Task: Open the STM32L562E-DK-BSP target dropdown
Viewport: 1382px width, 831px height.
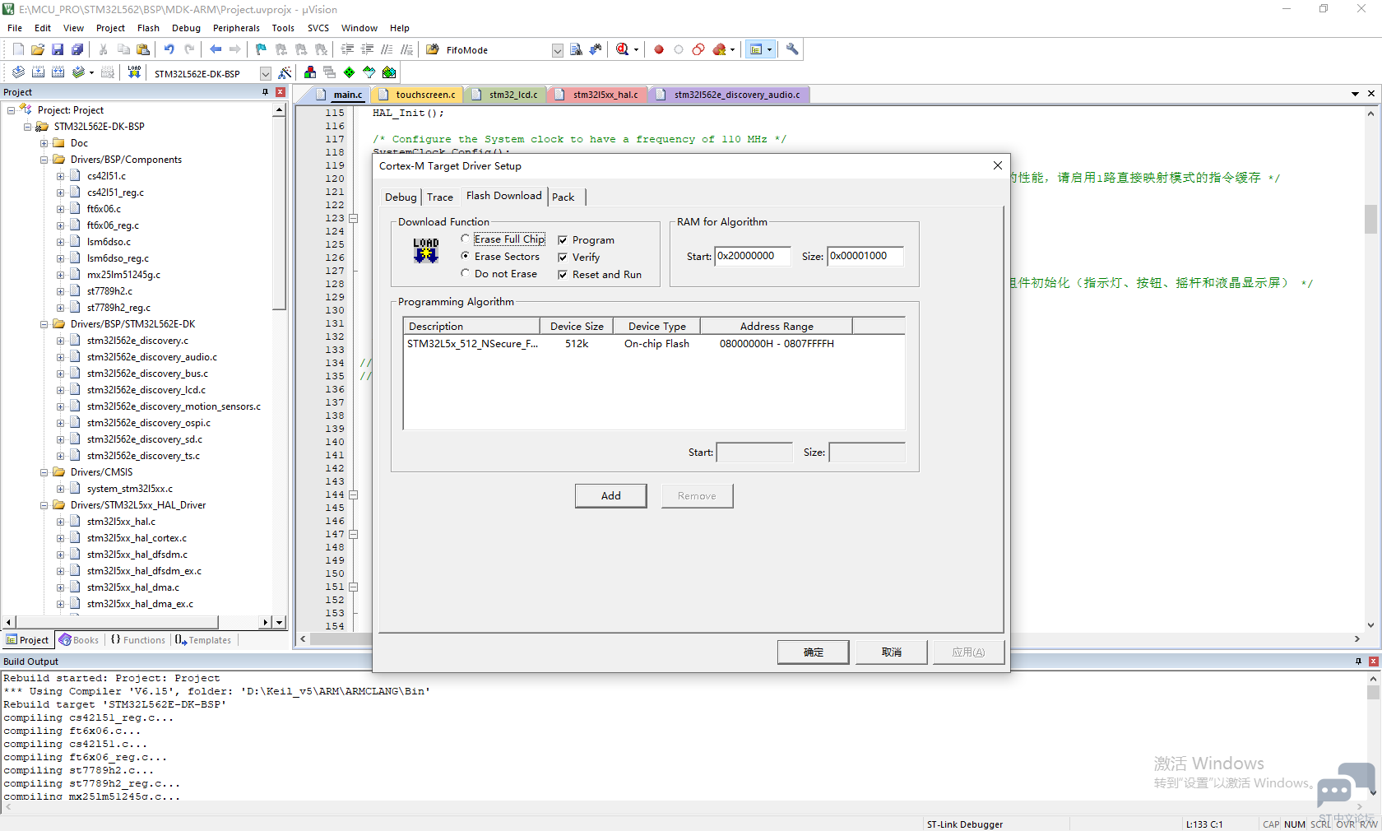Action: (x=265, y=73)
